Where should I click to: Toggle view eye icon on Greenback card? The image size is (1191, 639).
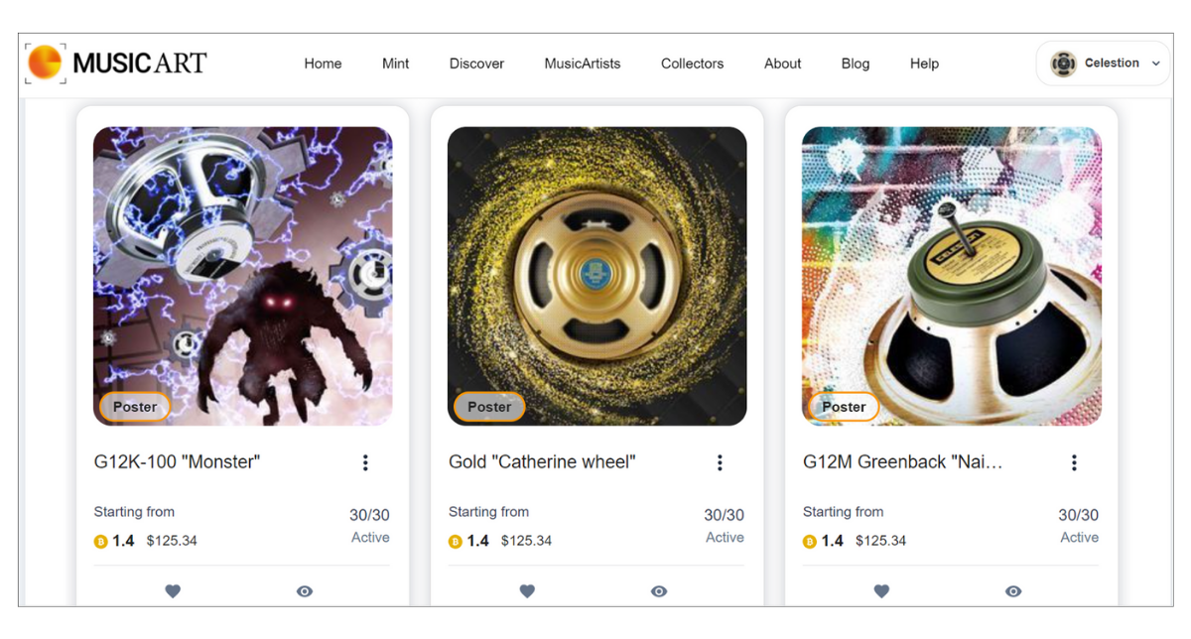click(1013, 591)
